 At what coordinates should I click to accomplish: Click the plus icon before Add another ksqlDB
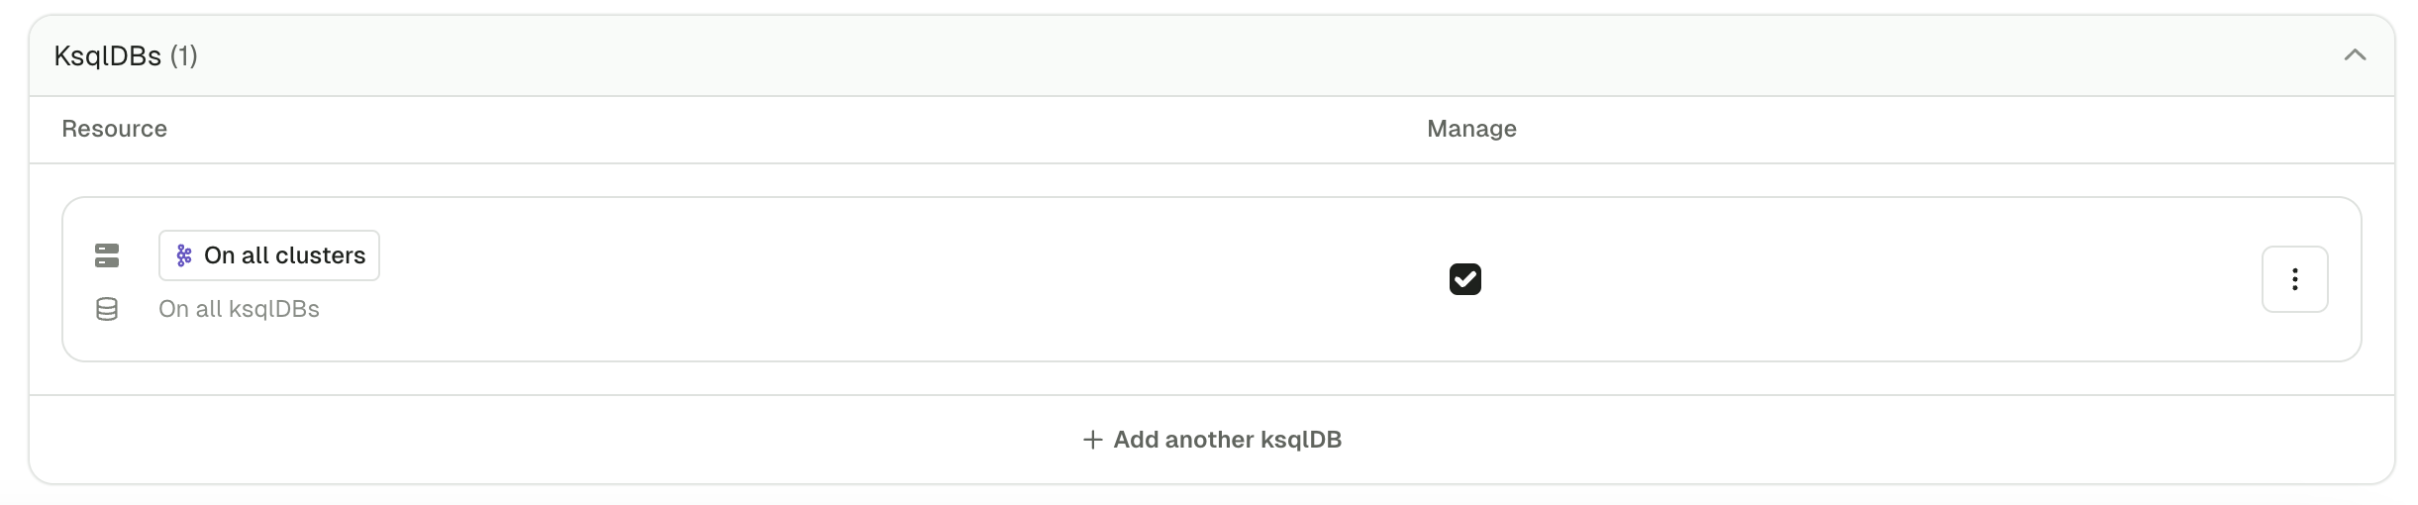1092,440
